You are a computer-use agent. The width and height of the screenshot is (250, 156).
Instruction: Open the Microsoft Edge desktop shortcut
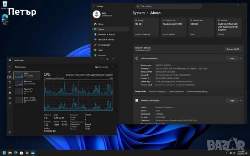click(4, 18)
